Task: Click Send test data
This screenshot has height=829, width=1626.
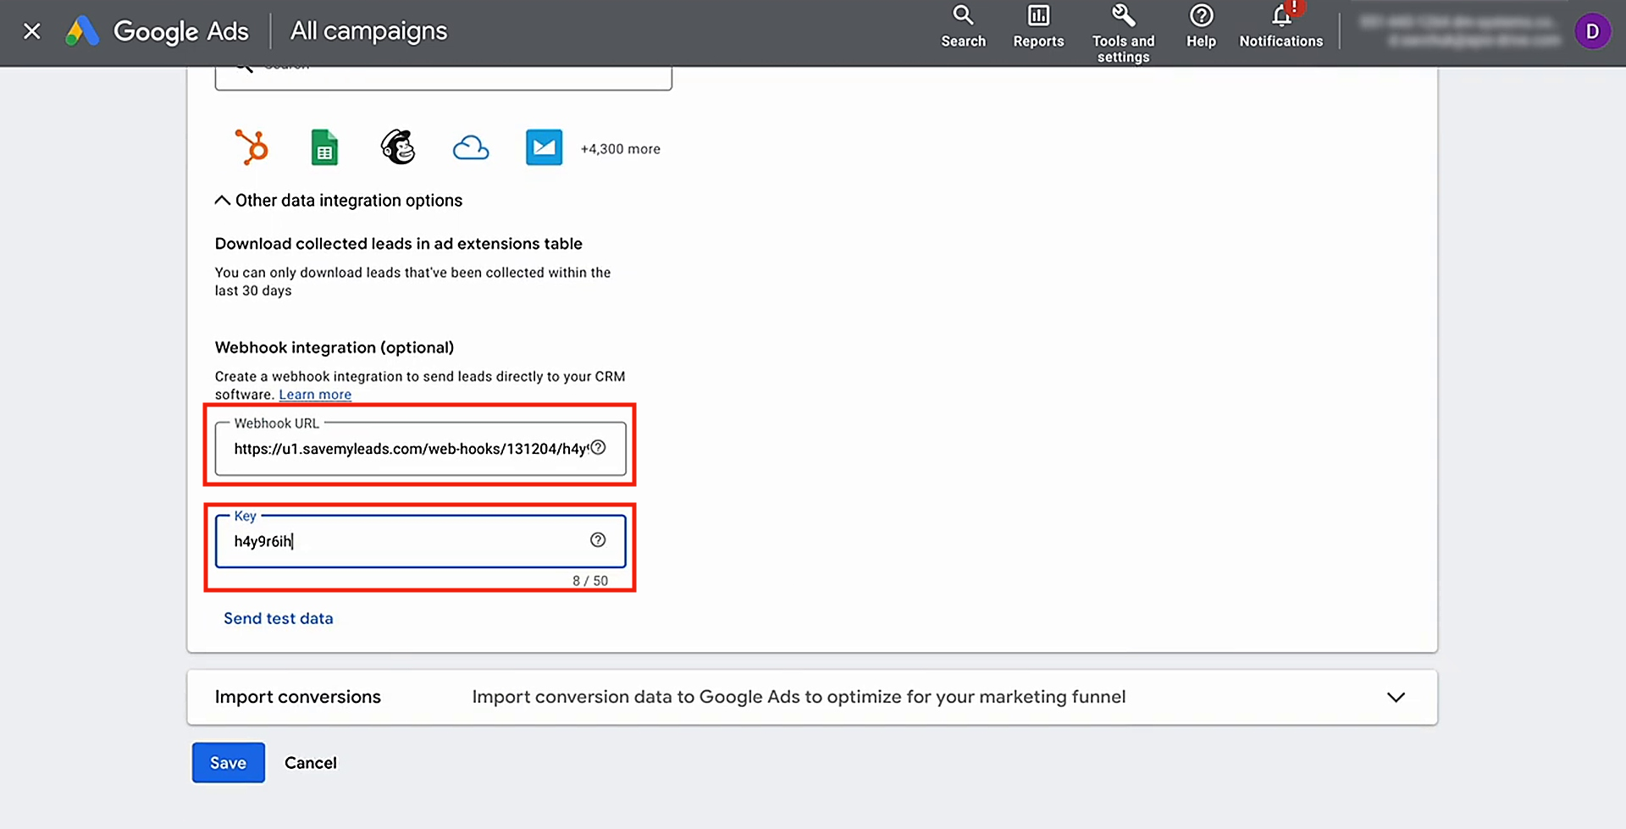Action: (x=278, y=619)
